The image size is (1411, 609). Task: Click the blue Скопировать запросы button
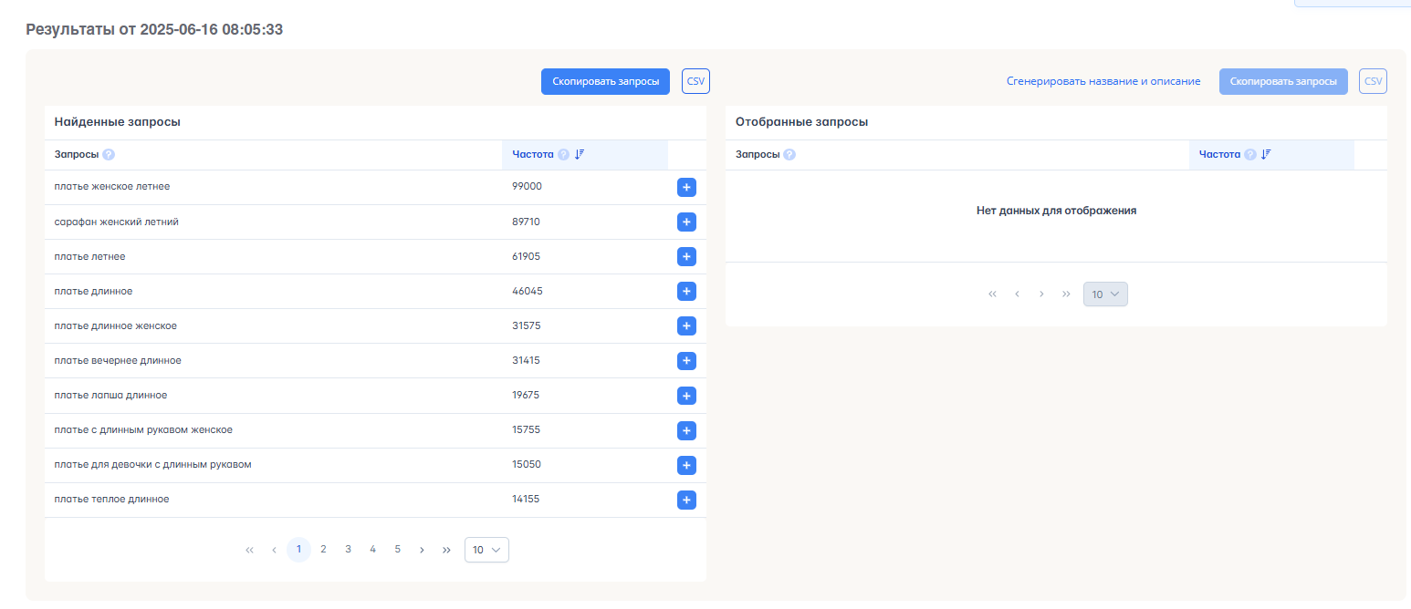605,81
